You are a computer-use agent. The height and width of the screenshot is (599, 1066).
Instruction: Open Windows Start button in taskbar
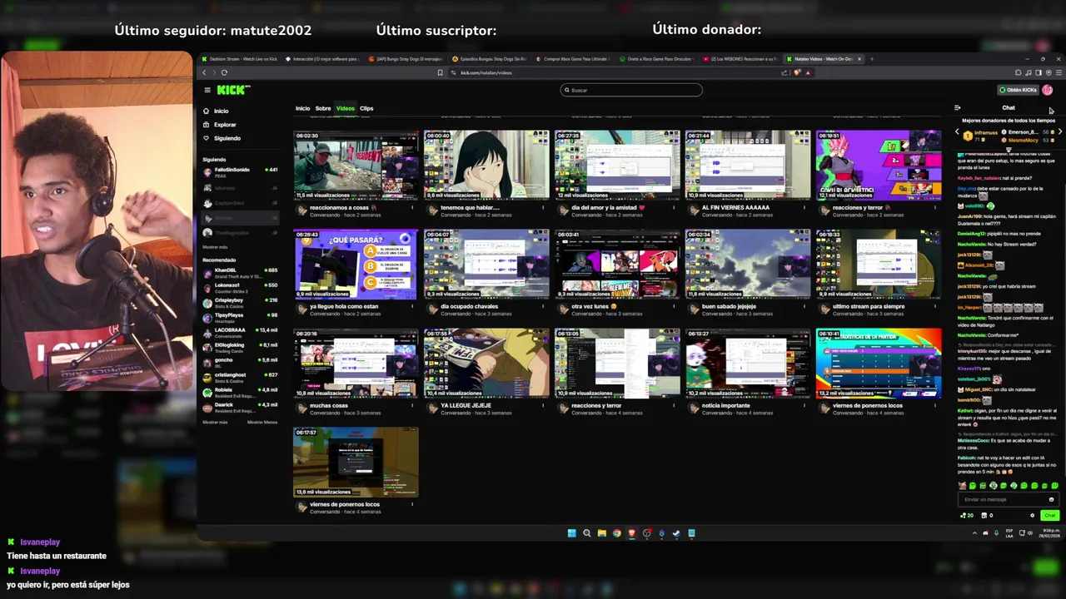point(571,533)
